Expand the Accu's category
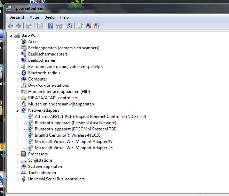 [17, 42]
